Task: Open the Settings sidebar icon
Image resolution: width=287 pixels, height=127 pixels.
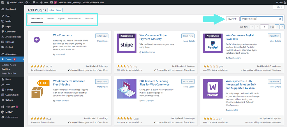Action: click(3, 90)
